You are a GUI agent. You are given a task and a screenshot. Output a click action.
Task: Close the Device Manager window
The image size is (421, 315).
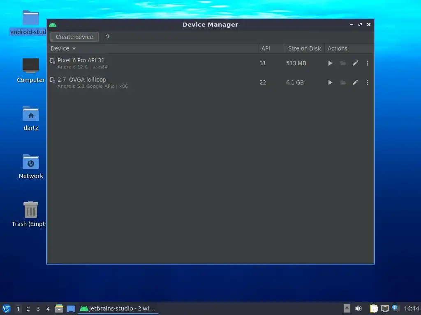pyautogui.click(x=369, y=25)
